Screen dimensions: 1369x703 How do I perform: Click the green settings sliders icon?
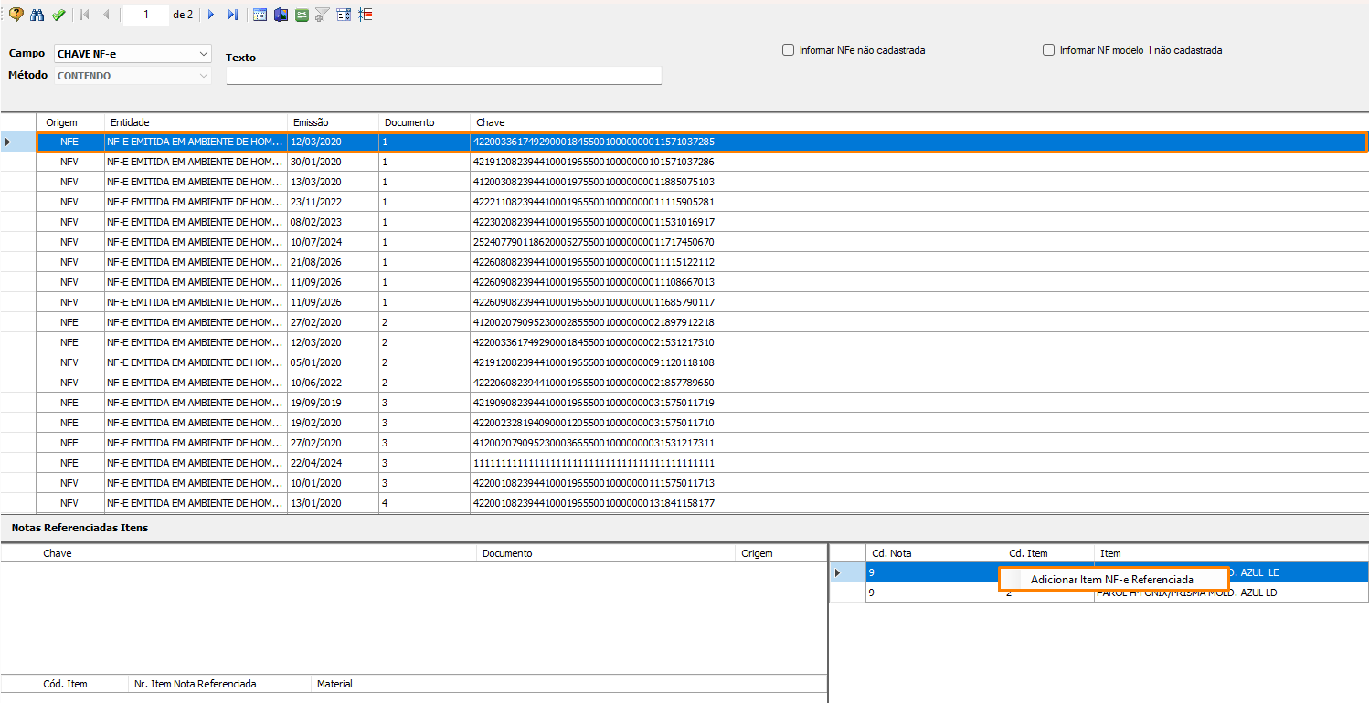[302, 15]
